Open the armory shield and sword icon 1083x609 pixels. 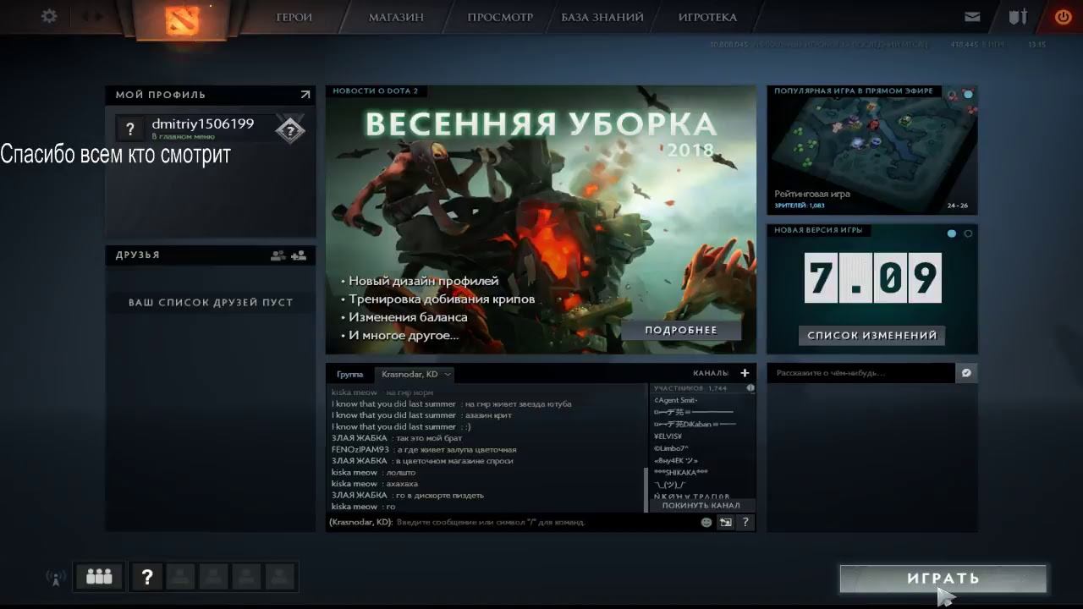1018,16
